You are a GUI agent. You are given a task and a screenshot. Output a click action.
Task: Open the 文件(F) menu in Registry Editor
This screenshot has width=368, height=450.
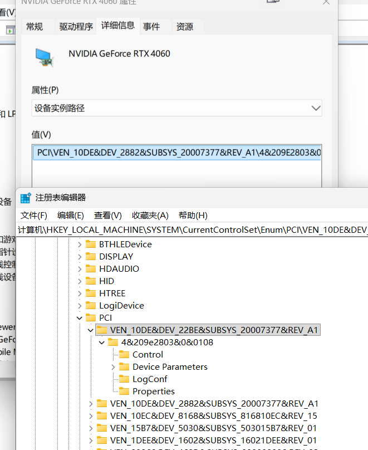point(34,215)
